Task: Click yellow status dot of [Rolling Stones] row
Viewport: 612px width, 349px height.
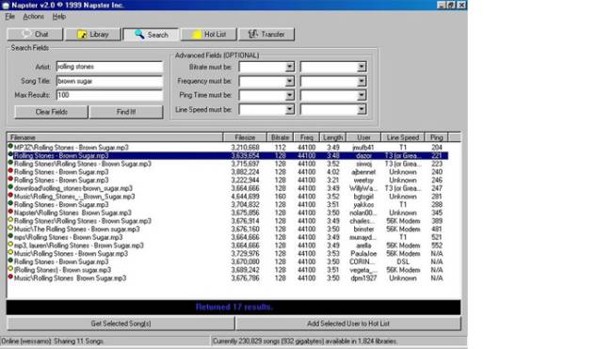Action: [10, 269]
